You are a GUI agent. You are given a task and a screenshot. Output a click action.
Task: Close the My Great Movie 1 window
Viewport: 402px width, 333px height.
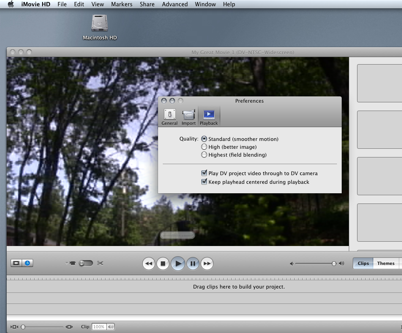click(x=13, y=52)
